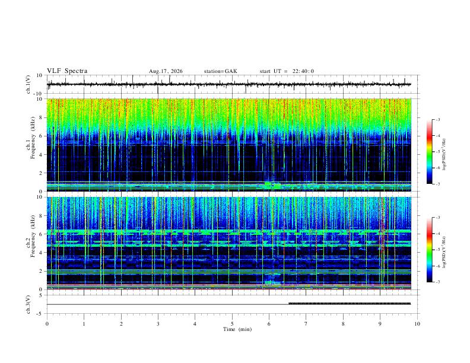Click the ch.1 upper color scale bar
This screenshot has height=363, width=470.
pyautogui.click(x=429, y=152)
